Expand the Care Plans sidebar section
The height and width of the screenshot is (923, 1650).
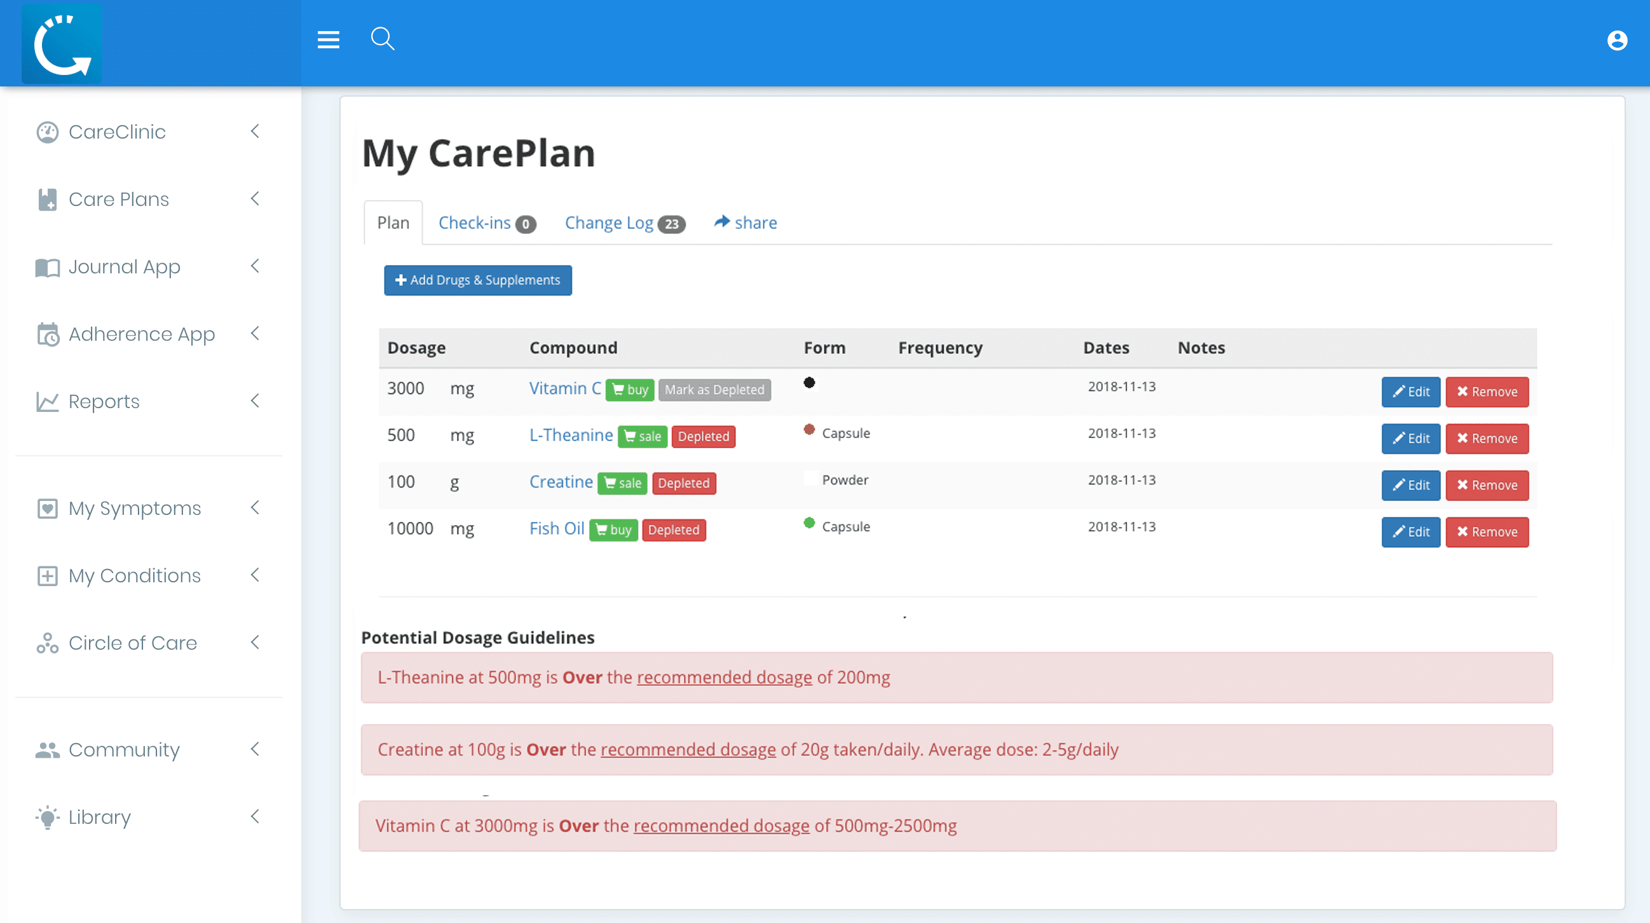click(255, 198)
